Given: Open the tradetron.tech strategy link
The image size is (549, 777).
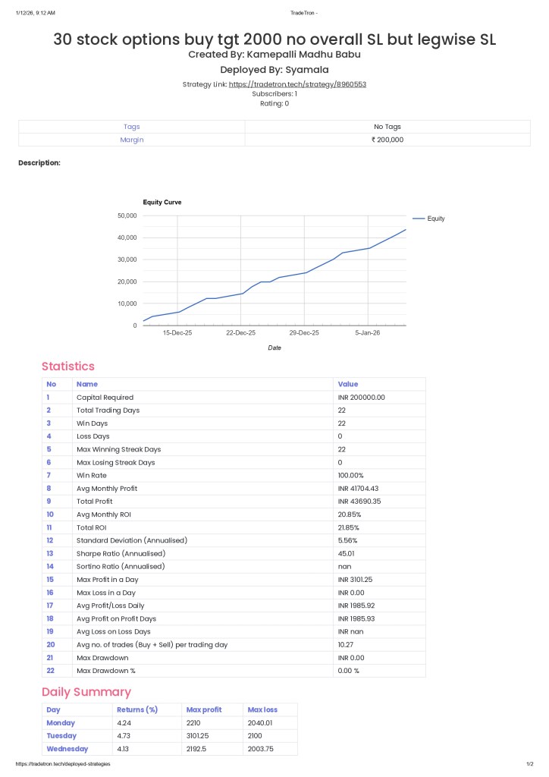Looking at the screenshot, I should click(x=297, y=84).
